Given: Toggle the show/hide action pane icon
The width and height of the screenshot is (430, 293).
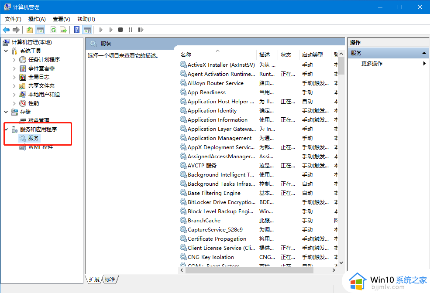Looking at the screenshot, I should tap(87, 30).
